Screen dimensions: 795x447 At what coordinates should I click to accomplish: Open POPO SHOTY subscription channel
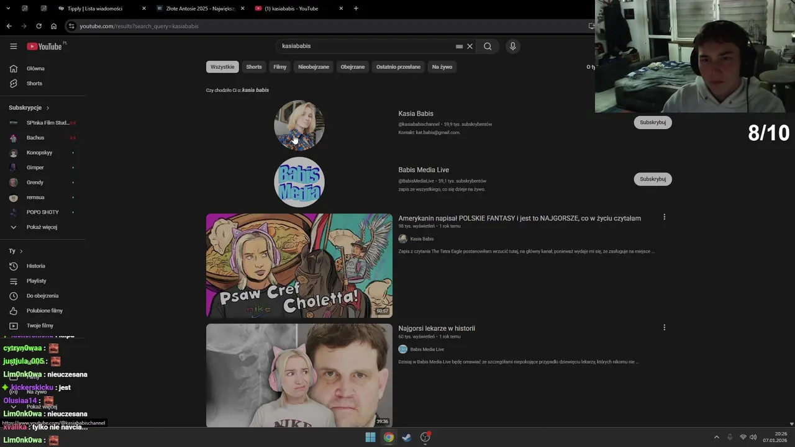pyautogui.click(x=43, y=212)
